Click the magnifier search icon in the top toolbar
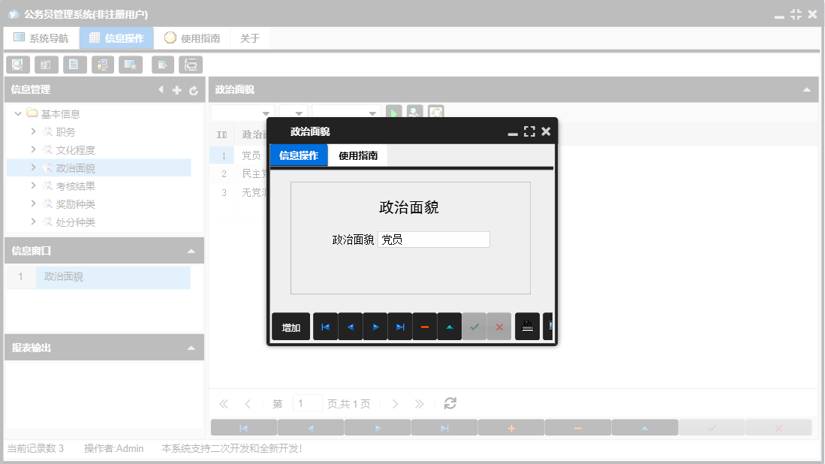 pos(17,65)
